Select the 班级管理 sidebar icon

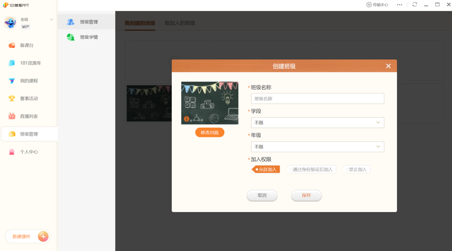tap(12, 134)
